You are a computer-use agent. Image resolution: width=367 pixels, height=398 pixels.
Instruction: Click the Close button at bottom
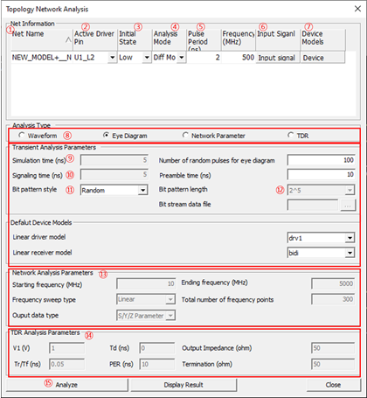point(333,385)
